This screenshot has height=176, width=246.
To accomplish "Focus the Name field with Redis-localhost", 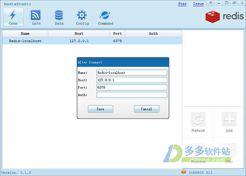I will (x=132, y=73).
